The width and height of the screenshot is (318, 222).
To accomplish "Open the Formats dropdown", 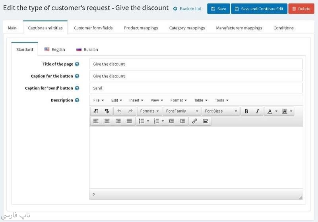I will coord(149,111).
